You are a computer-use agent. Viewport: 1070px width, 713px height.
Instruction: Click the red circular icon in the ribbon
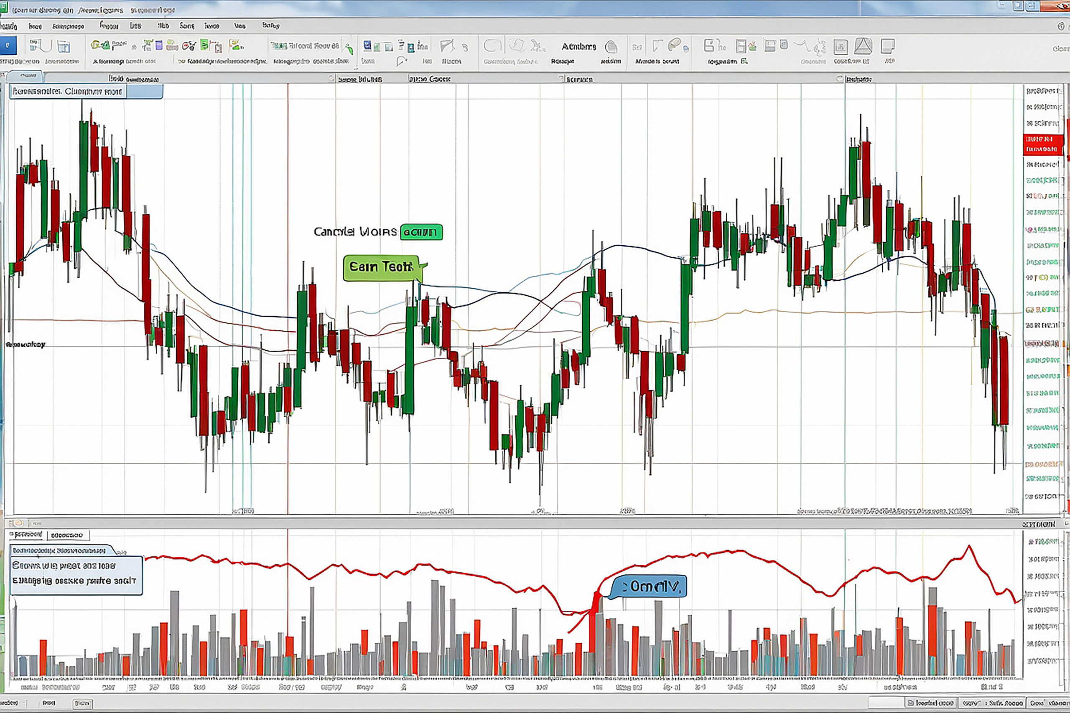point(186,46)
